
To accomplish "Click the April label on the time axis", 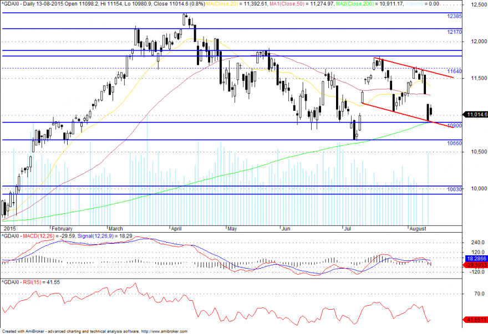I will click(x=176, y=229).
